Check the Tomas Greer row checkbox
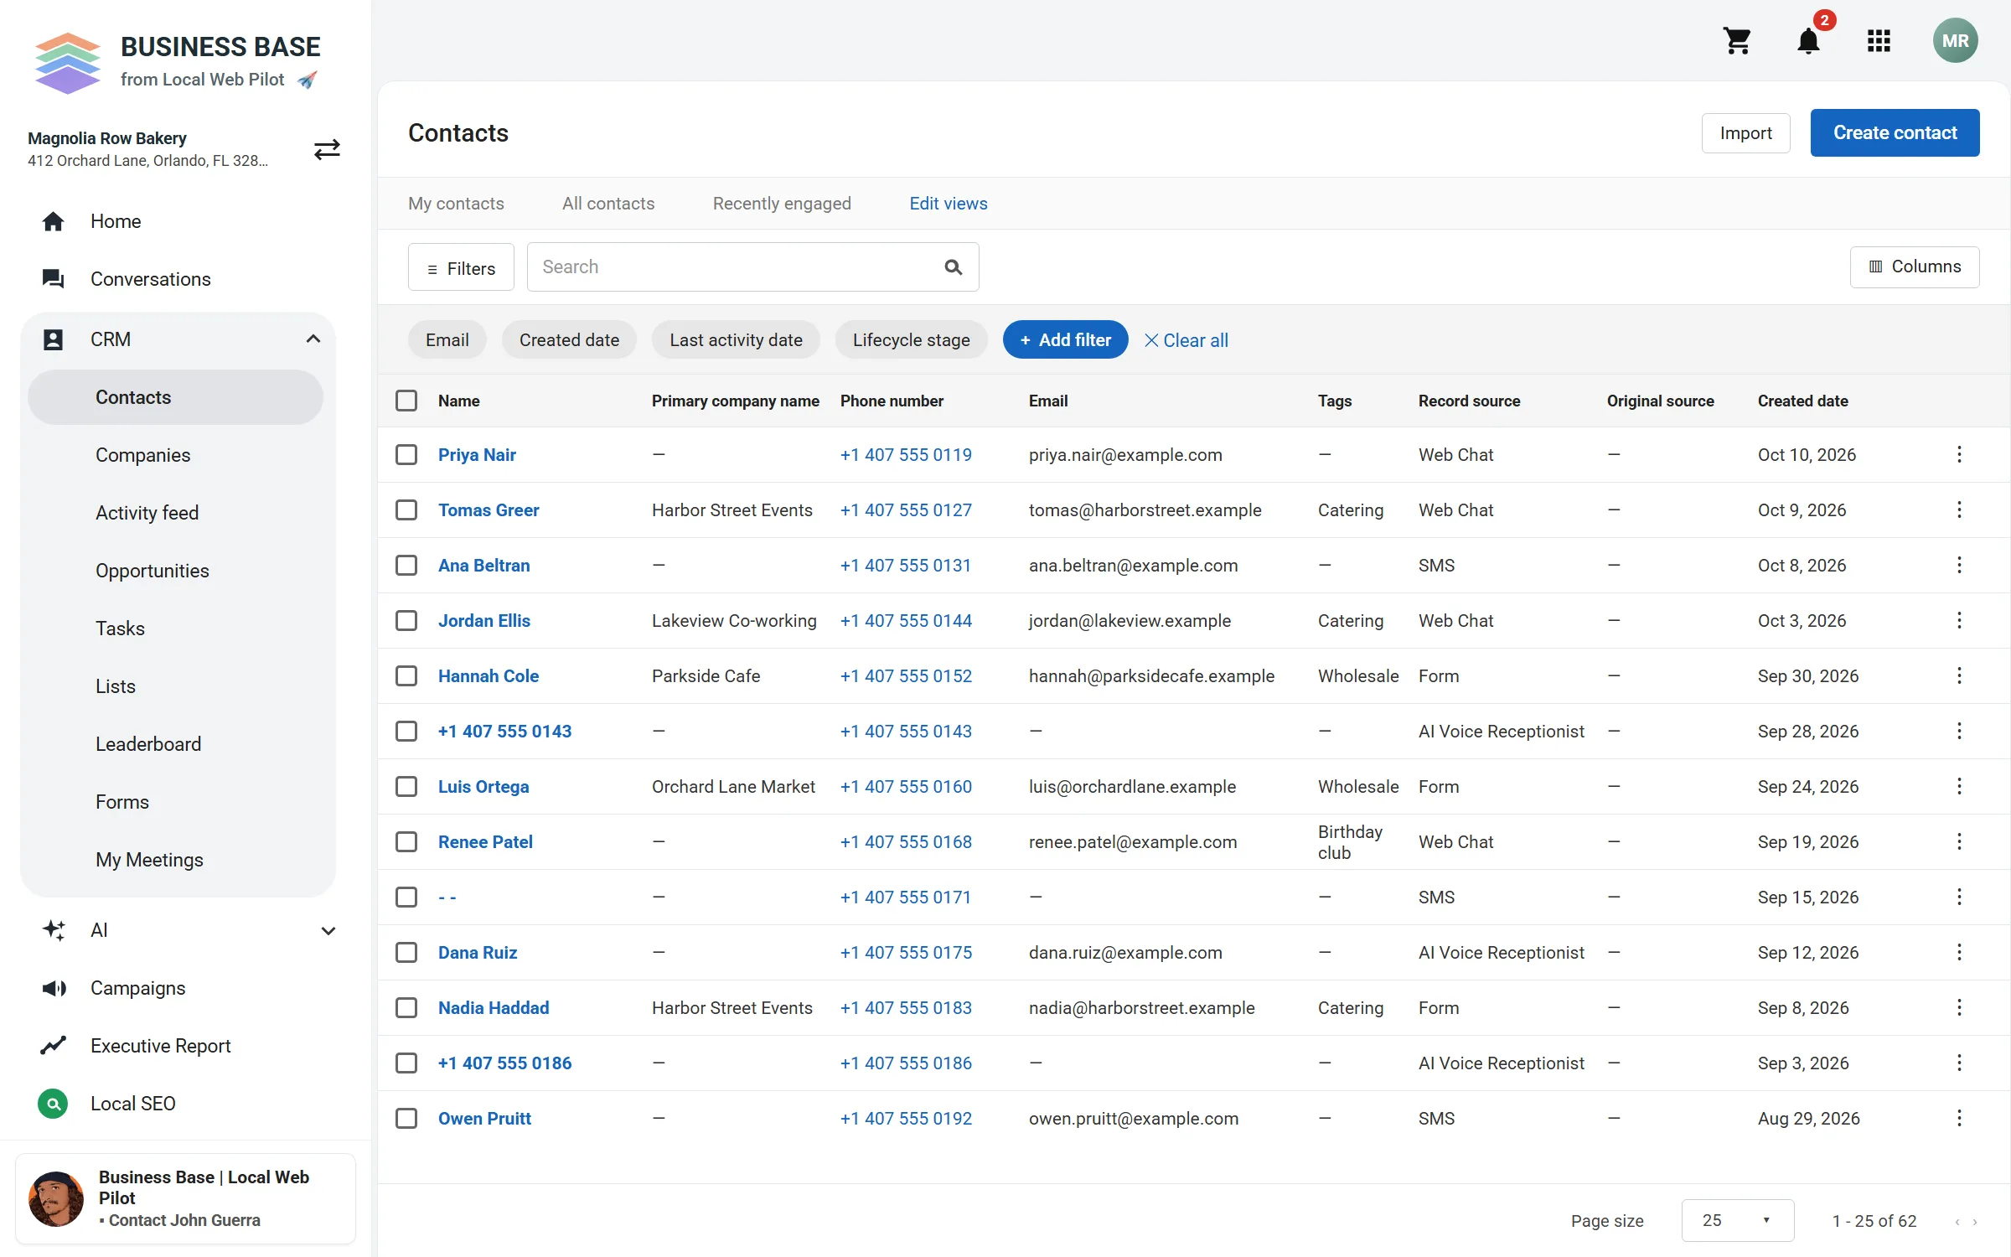 [x=406, y=510]
